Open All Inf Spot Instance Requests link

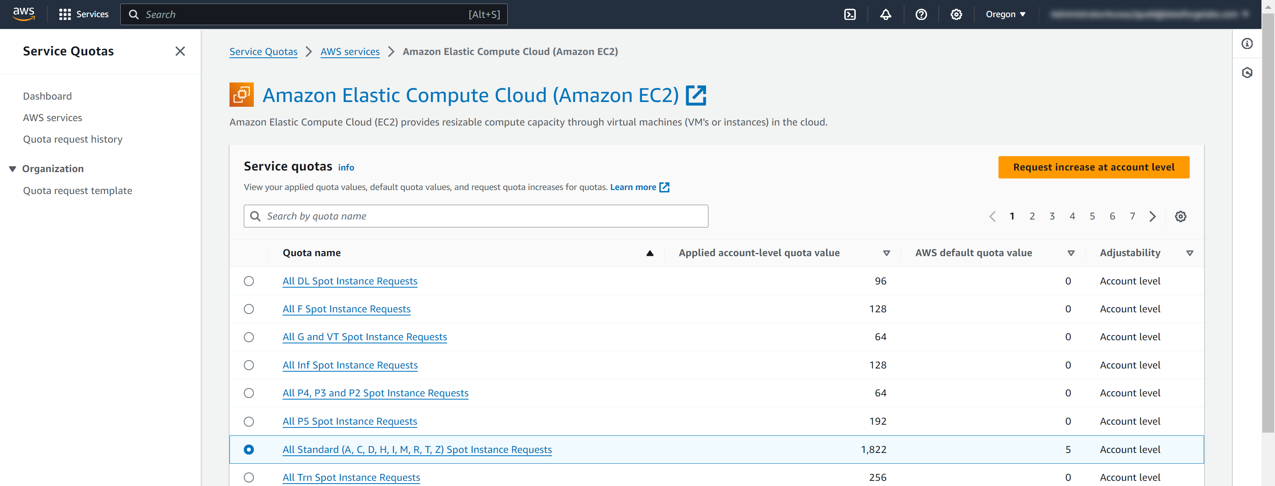tap(350, 365)
